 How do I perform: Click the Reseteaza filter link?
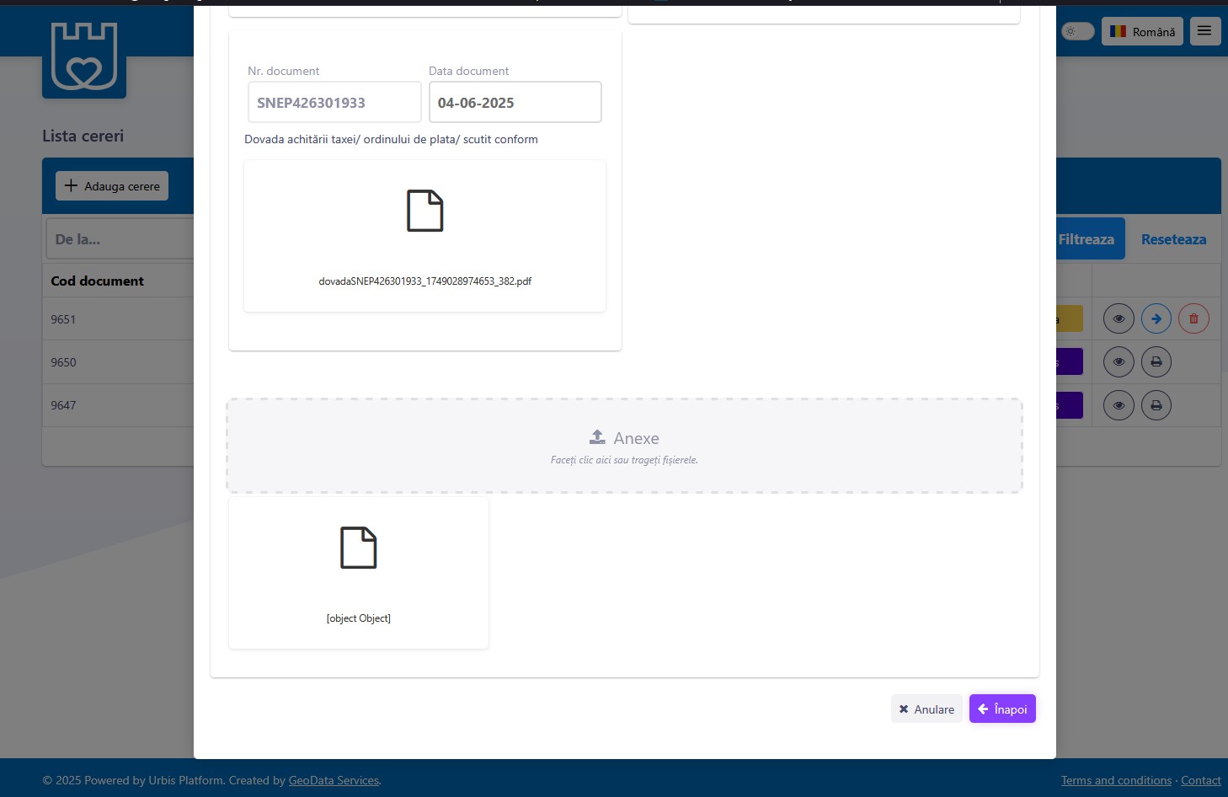[1172, 239]
